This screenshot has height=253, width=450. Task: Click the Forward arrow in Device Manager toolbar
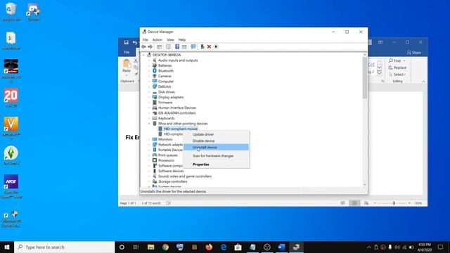pyautogui.click(x=150, y=47)
